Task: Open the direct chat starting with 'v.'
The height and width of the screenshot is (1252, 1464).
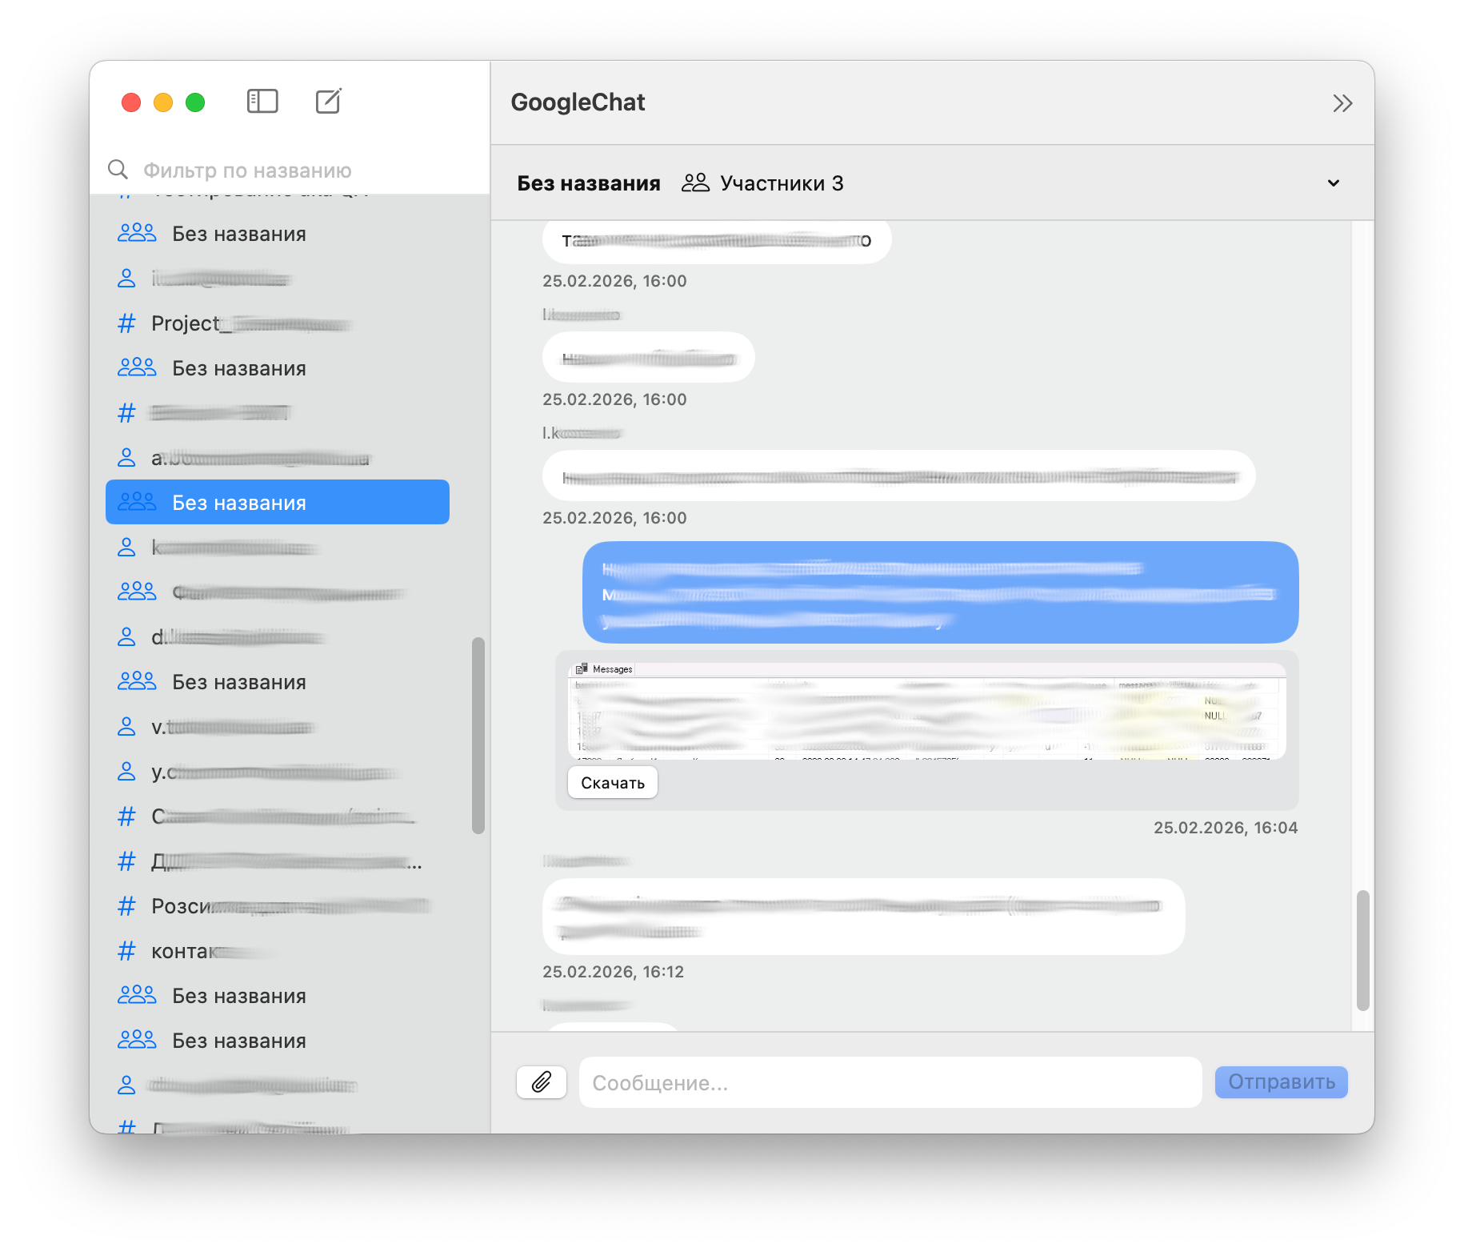Action: tap(278, 727)
